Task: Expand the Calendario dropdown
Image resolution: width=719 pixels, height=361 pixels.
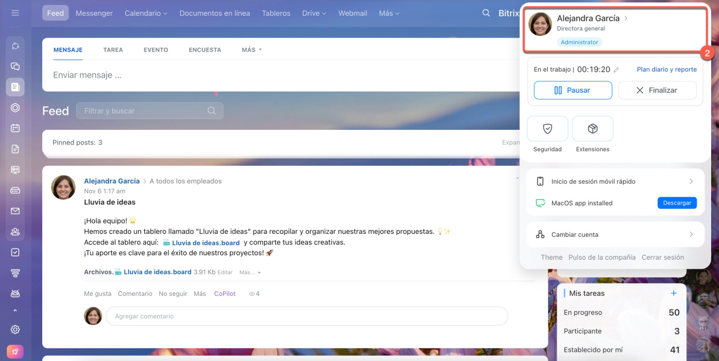Action: [x=145, y=13]
